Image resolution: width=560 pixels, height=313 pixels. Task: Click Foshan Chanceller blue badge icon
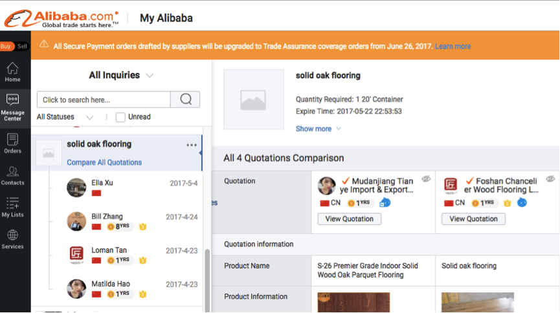pos(522,202)
